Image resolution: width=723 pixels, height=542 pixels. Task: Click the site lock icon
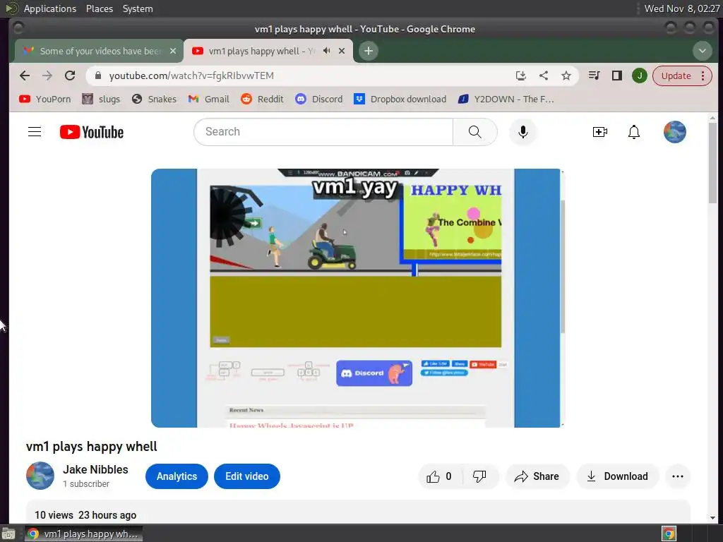click(x=97, y=76)
